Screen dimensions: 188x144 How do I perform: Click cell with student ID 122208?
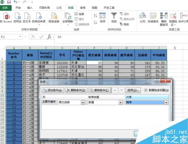[62, 67]
